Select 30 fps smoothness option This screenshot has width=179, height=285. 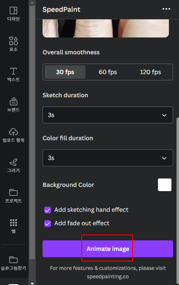tap(65, 72)
